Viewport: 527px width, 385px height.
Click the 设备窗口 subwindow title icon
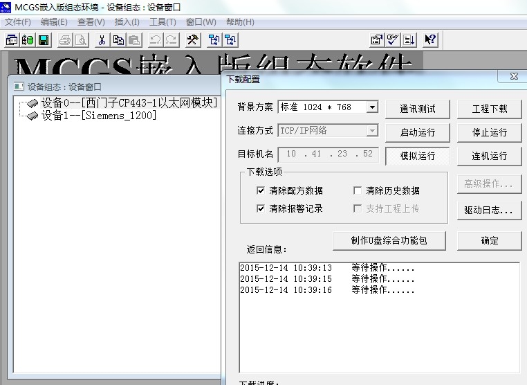tap(19, 87)
